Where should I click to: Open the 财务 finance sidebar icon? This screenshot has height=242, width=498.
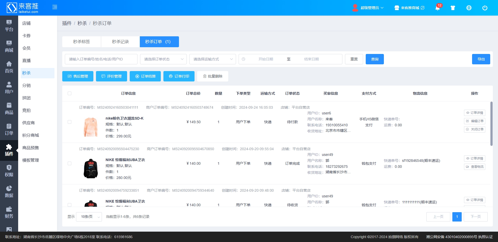coord(9,212)
